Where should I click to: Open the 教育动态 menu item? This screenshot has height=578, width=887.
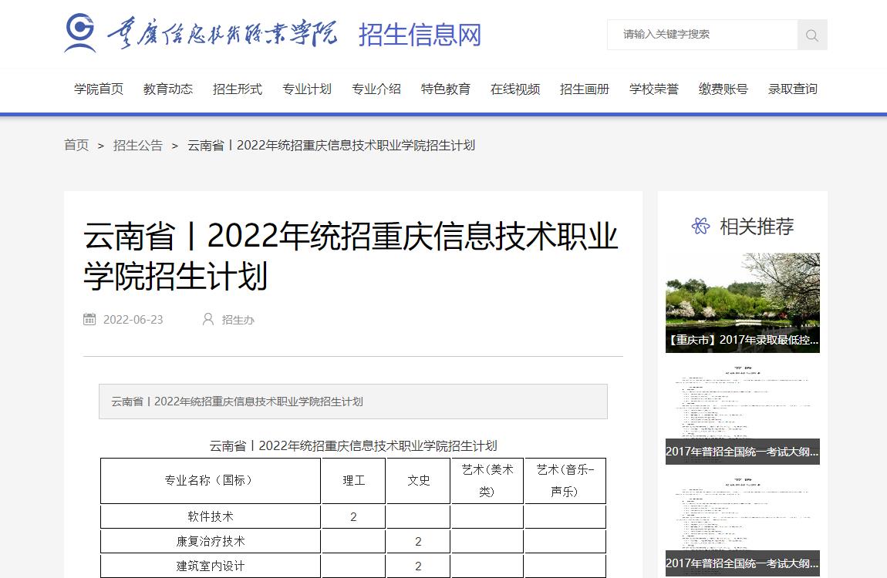[x=168, y=89]
